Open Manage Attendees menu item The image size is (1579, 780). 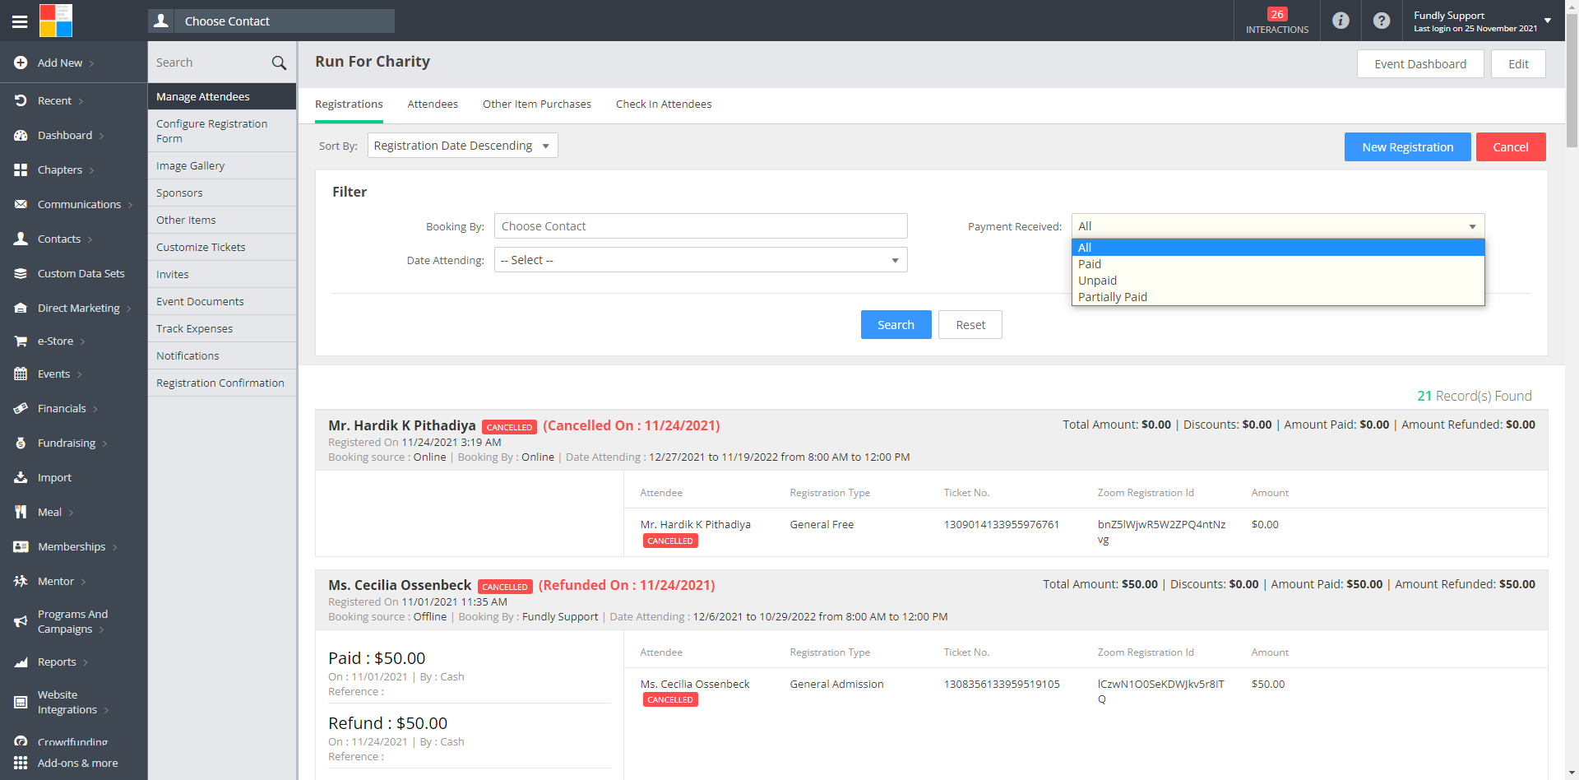click(222, 96)
